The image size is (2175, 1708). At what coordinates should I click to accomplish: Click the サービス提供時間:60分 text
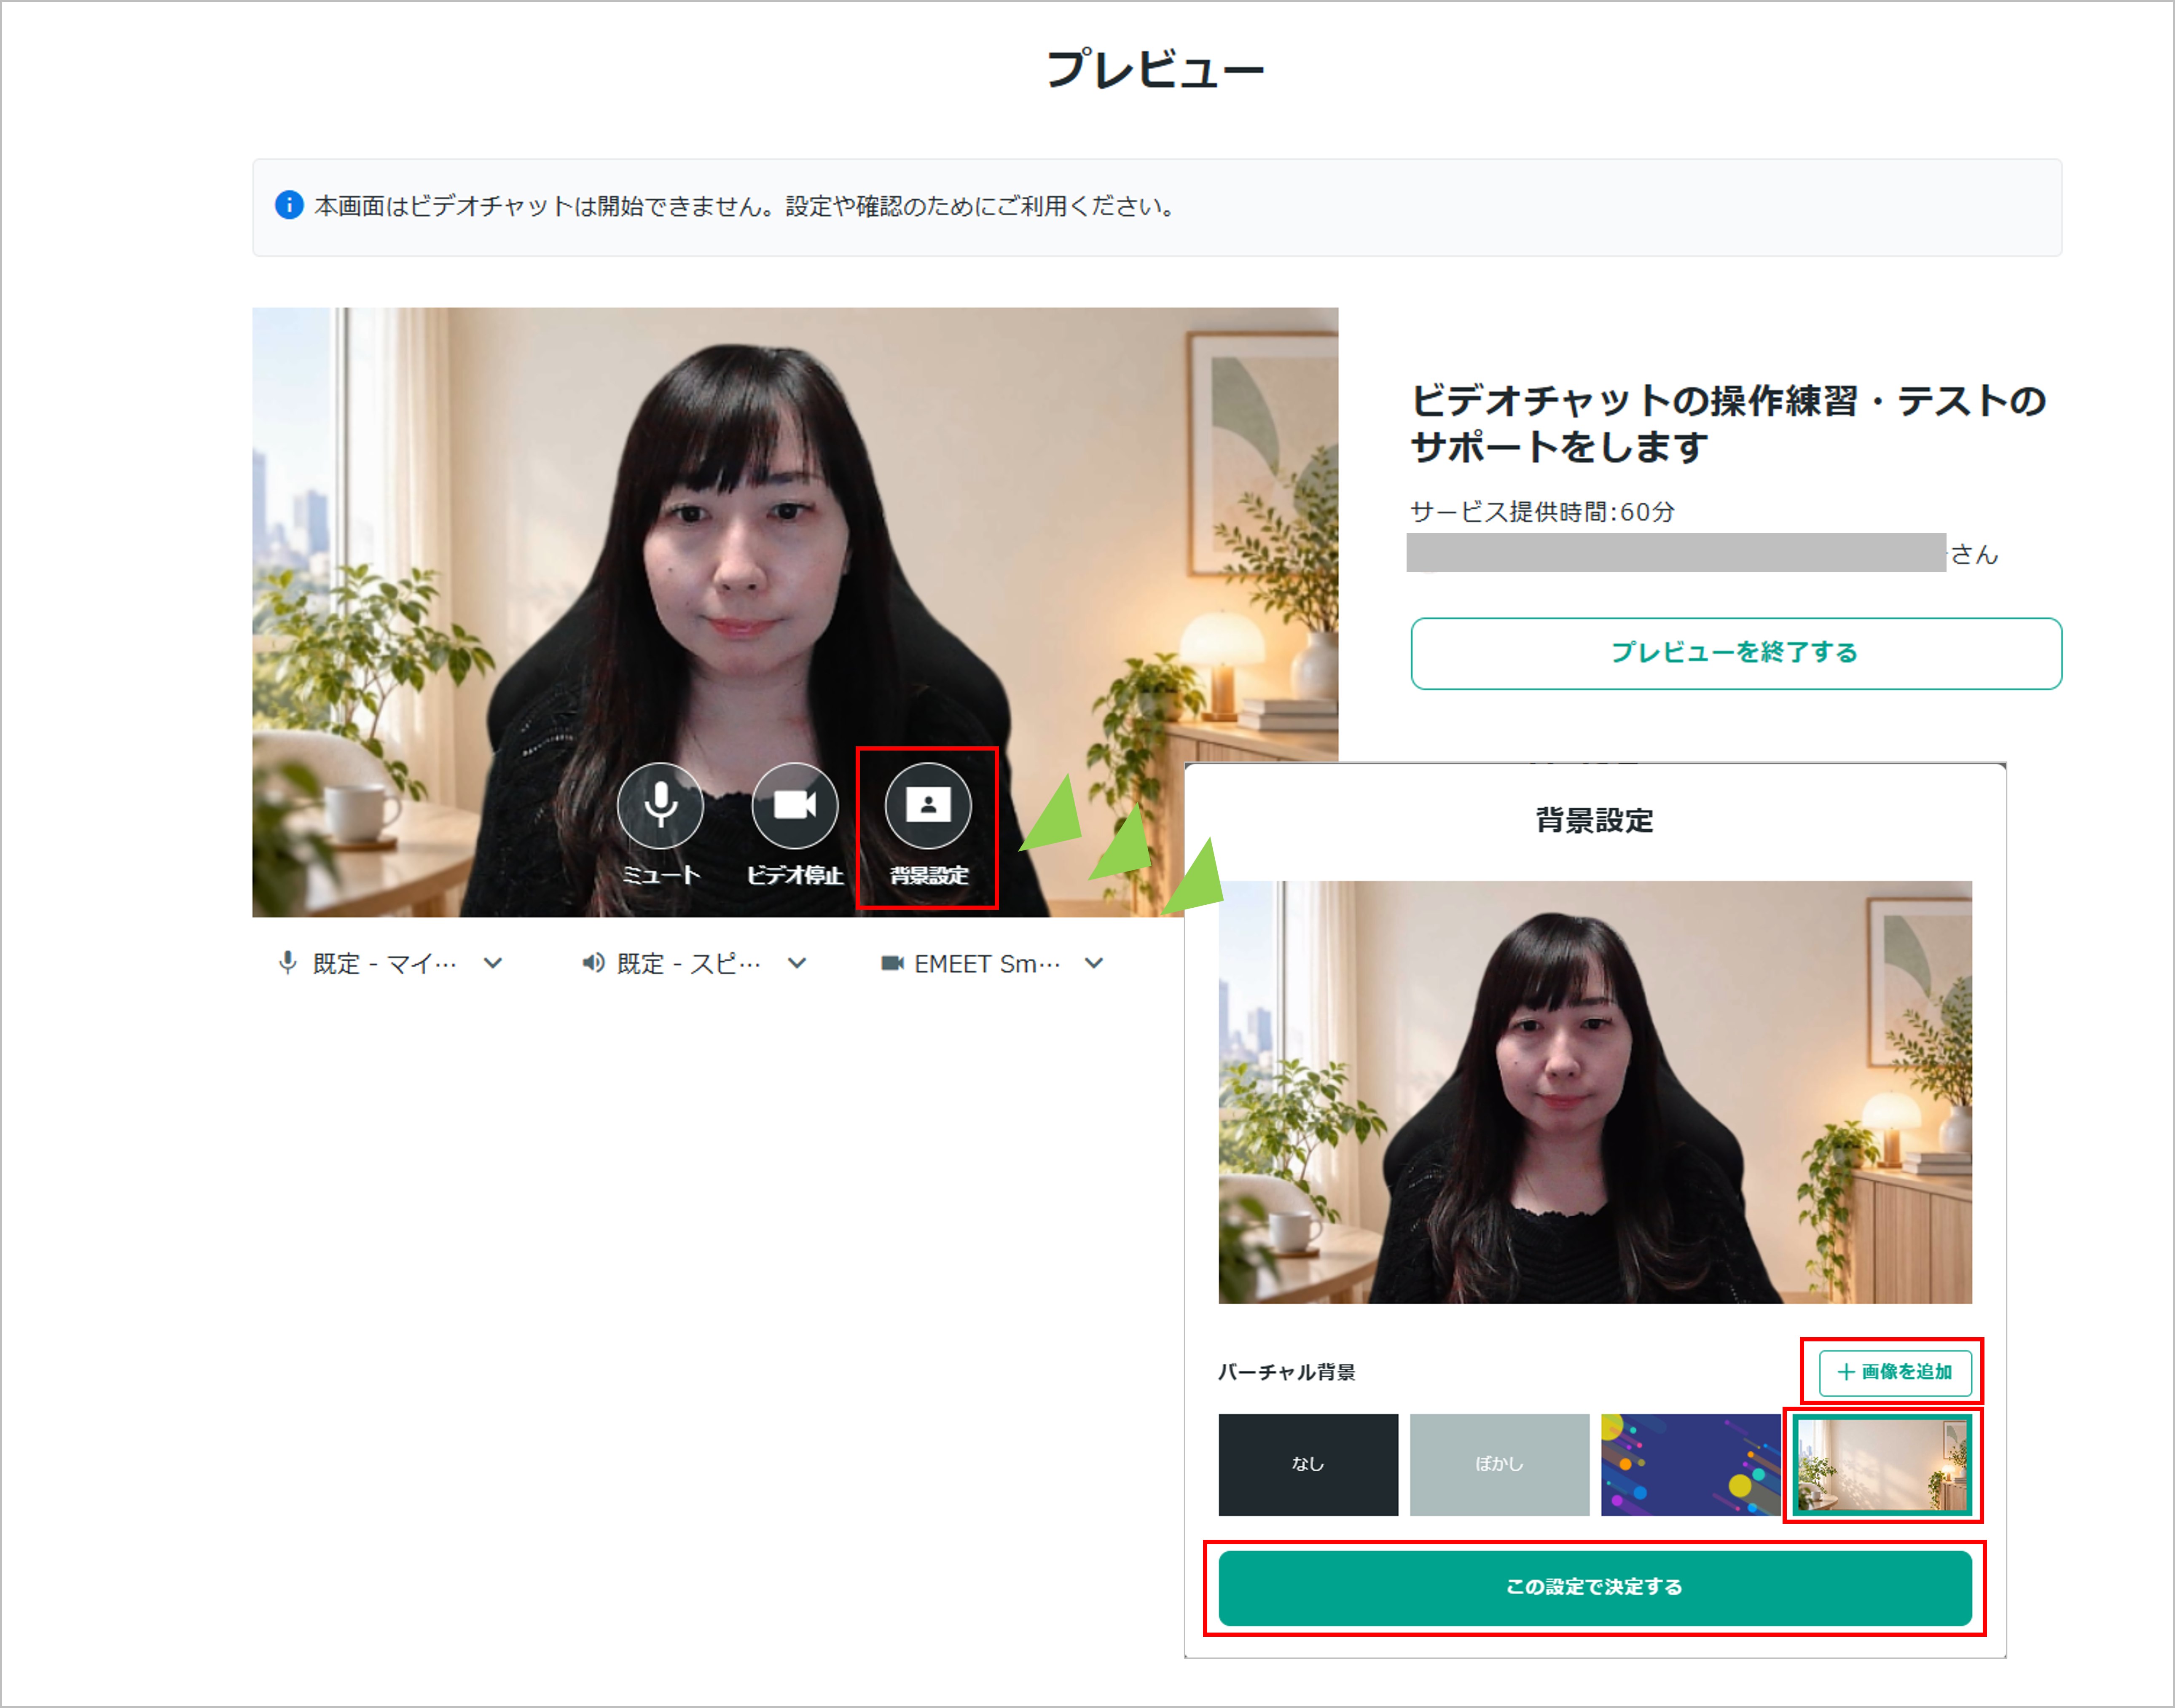[1542, 512]
